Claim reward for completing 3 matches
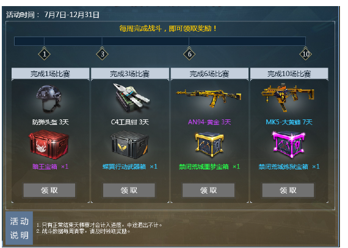Screen dimensions: 348x248 [x=129, y=190]
